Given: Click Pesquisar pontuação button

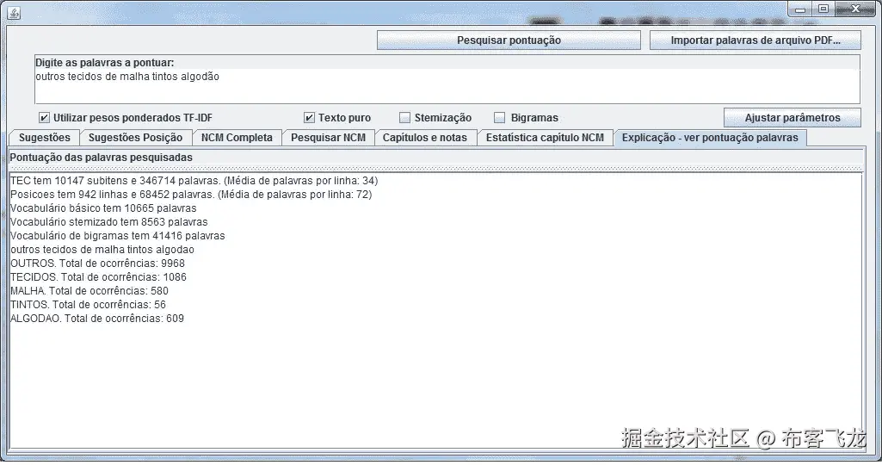Looking at the screenshot, I should 509,40.
